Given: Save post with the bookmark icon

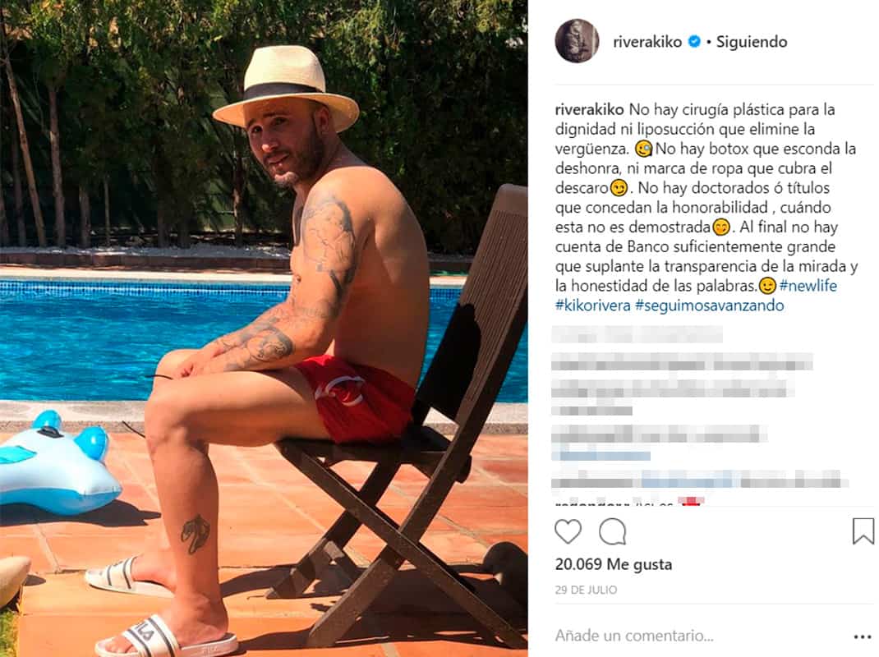Looking at the screenshot, I should [x=863, y=531].
